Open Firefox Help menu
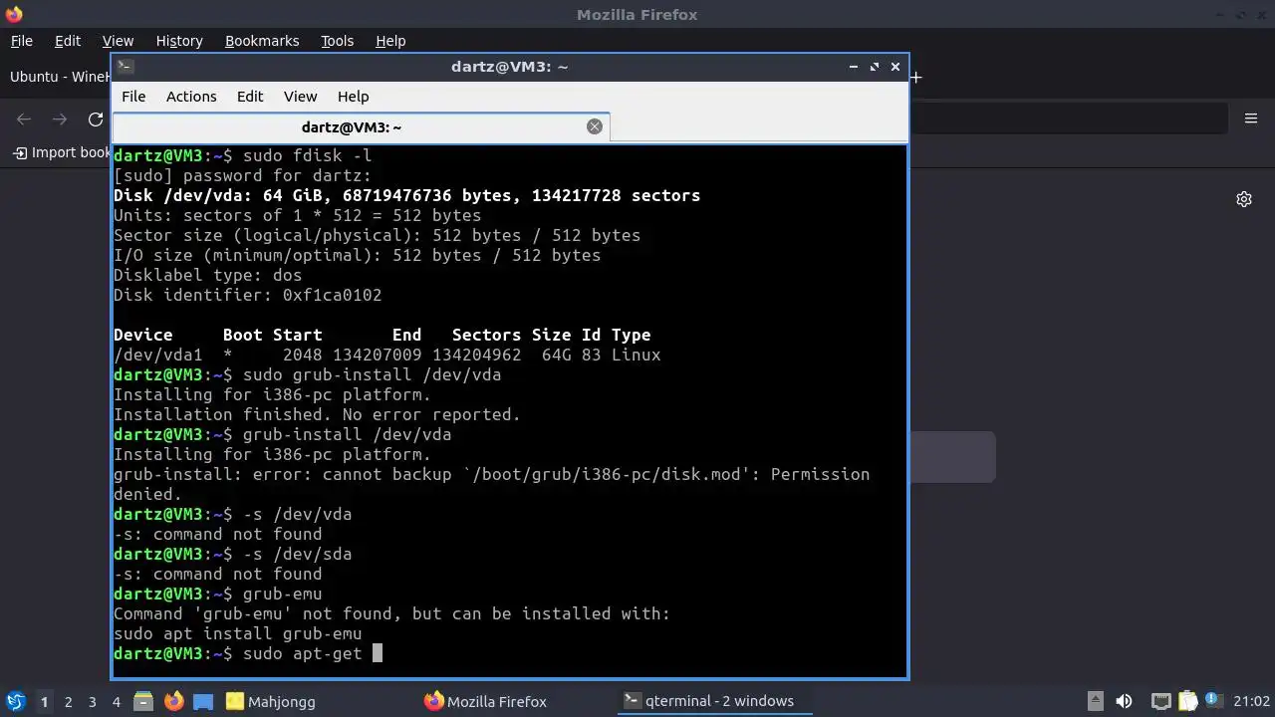The height and width of the screenshot is (717, 1275). pos(390,41)
